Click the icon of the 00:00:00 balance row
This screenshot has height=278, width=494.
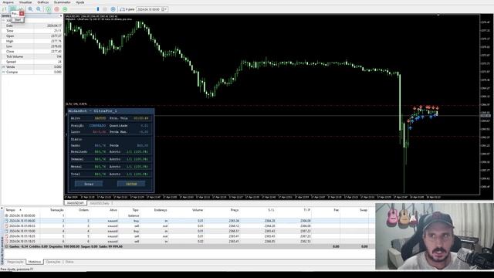pyautogui.click(x=7, y=216)
